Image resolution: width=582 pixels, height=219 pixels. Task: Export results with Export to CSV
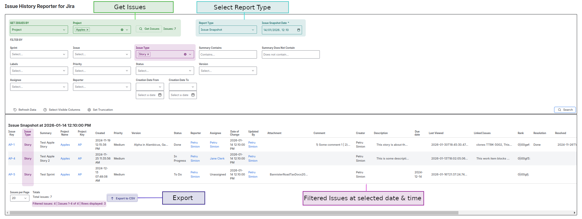(123, 198)
